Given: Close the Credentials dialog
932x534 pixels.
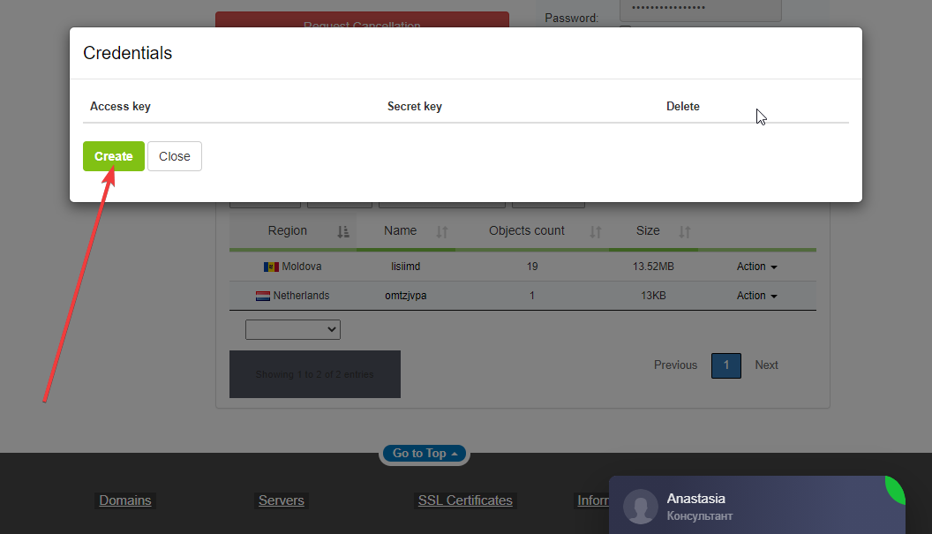Looking at the screenshot, I should tap(174, 156).
